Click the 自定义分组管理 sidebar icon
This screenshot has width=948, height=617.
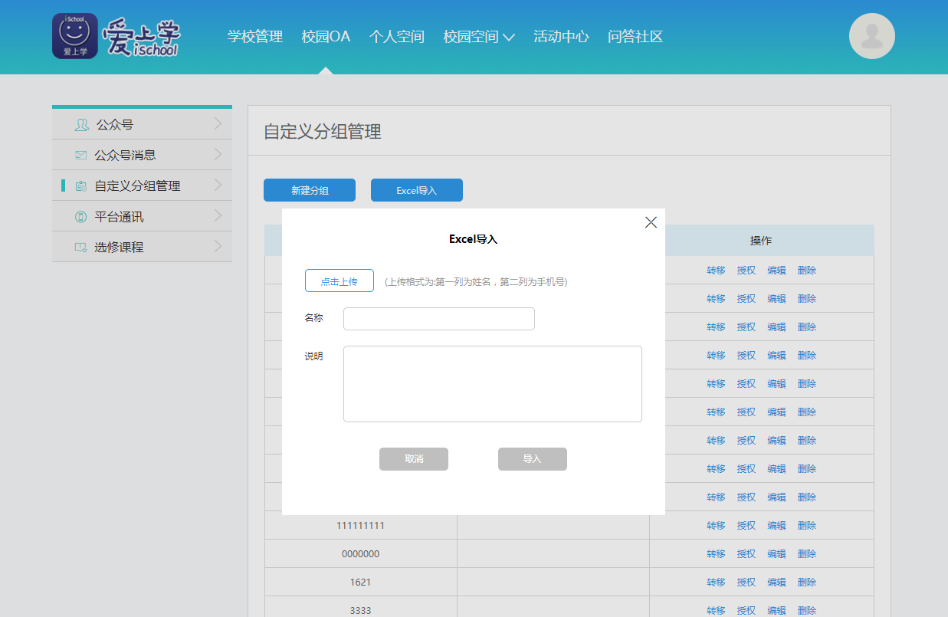(x=80, y=185)
